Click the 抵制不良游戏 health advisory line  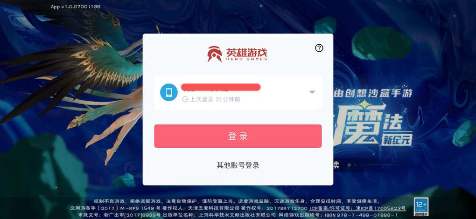coord(237,201)
